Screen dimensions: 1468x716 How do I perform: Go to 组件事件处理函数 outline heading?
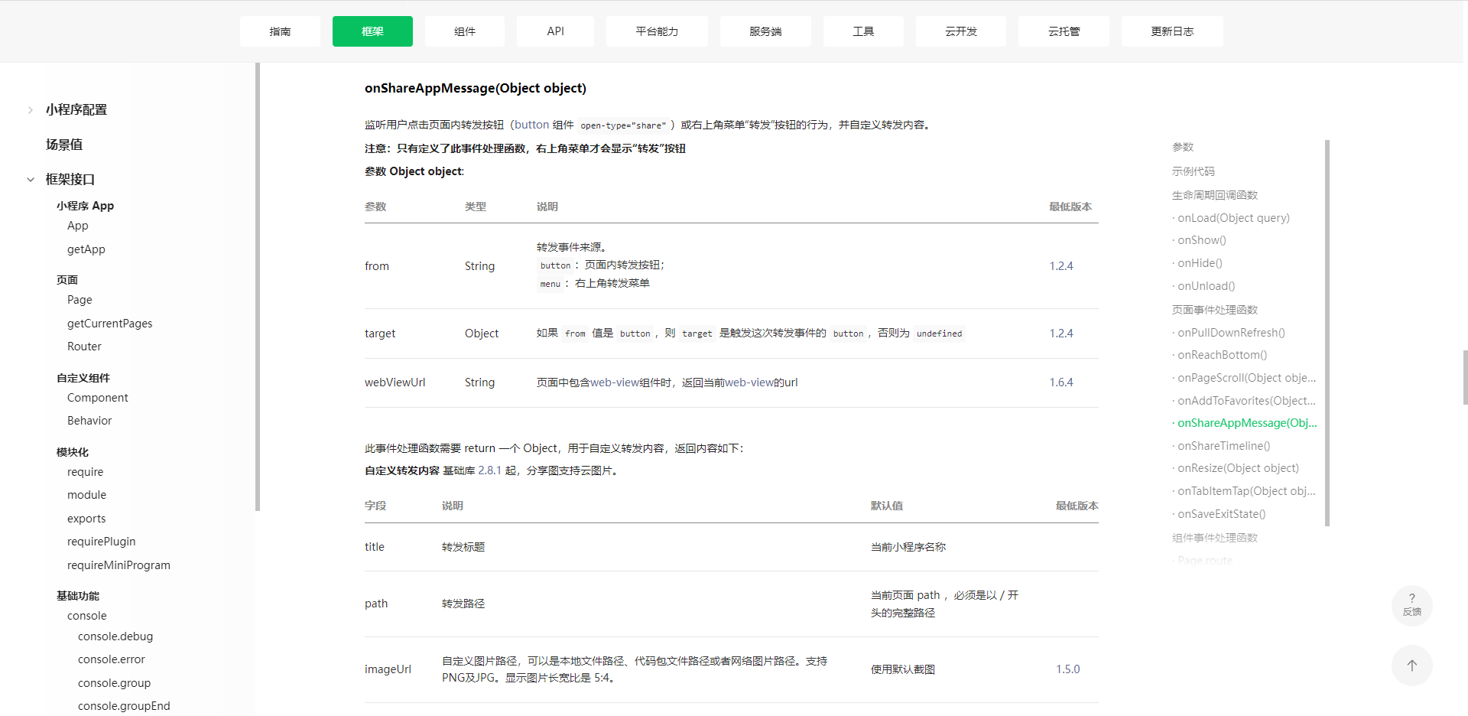point(1215,538)
